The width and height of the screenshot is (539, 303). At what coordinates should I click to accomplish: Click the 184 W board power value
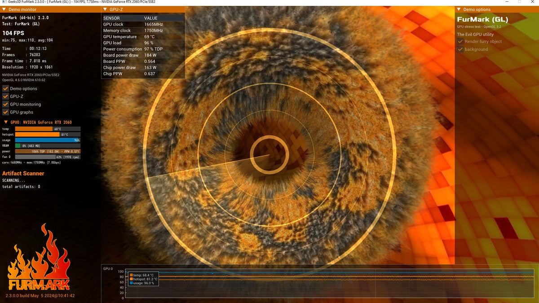tap(150, 55)
